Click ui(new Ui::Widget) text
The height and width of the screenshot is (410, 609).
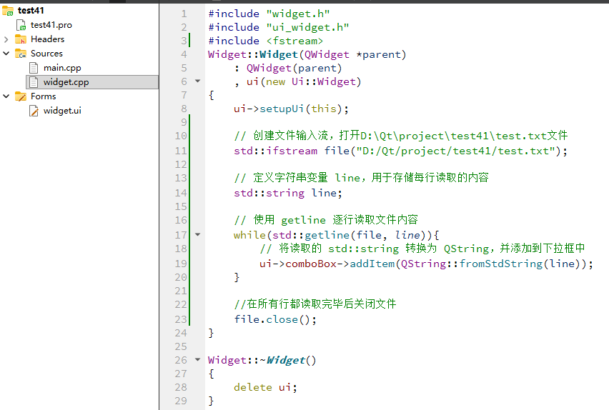click(x=304, y=82)
